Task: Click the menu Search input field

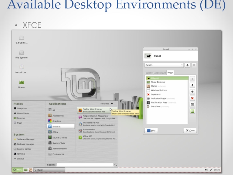Action: (x=85, y=165)
